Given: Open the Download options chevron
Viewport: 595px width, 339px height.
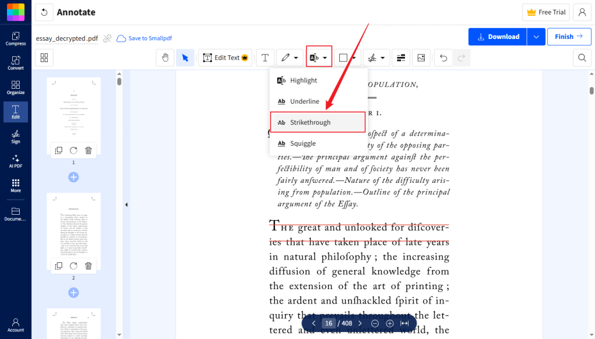Looking at the screenshot, I should [536, 36].
